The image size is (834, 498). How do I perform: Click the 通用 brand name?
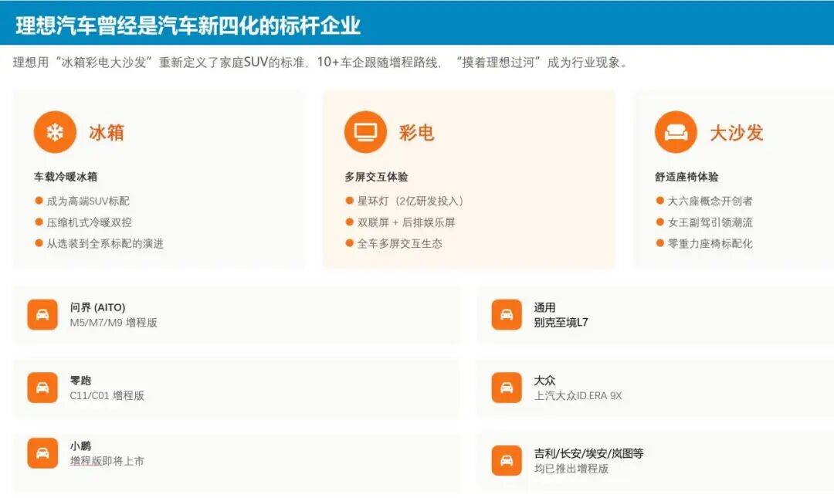click(x=544, y=307)
